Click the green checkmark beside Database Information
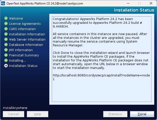Viewport: 157px width, 120px height. tap(6, 45)
